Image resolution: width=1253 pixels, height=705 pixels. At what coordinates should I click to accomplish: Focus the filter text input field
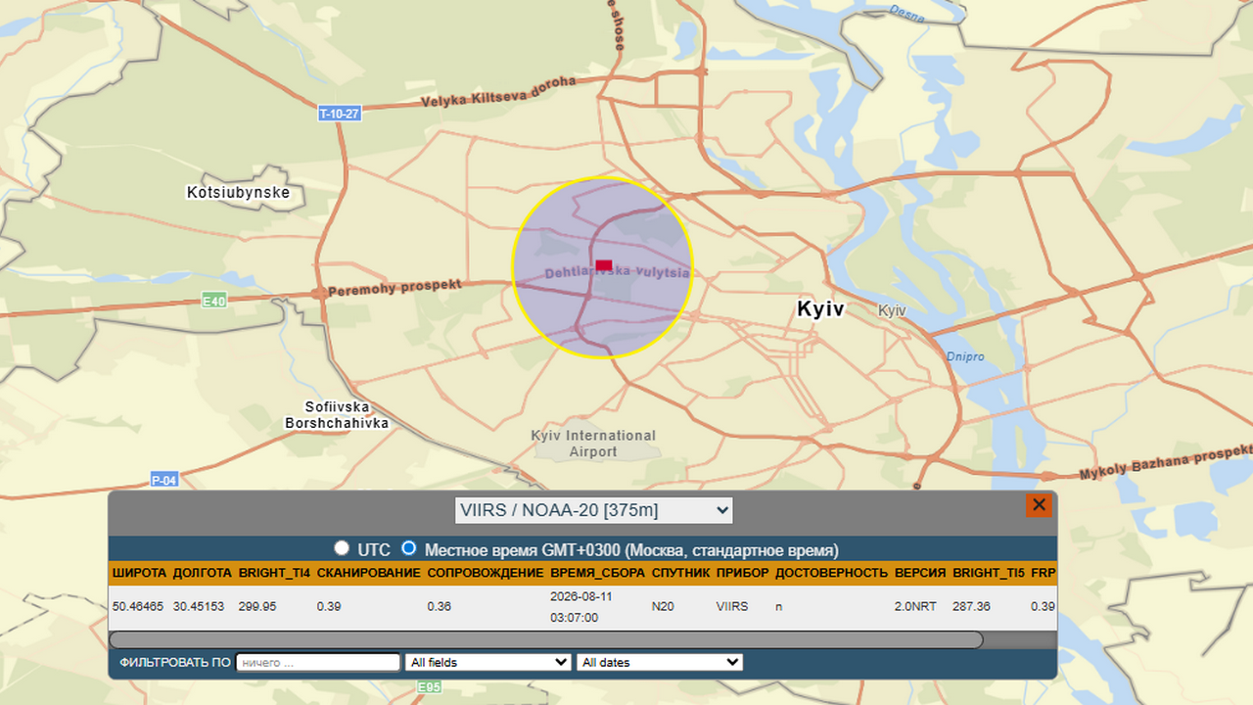(318, 662)
